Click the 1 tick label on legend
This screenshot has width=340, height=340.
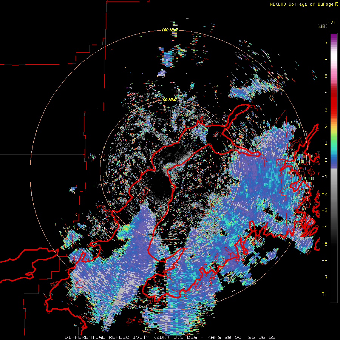[x=326, y=143]
